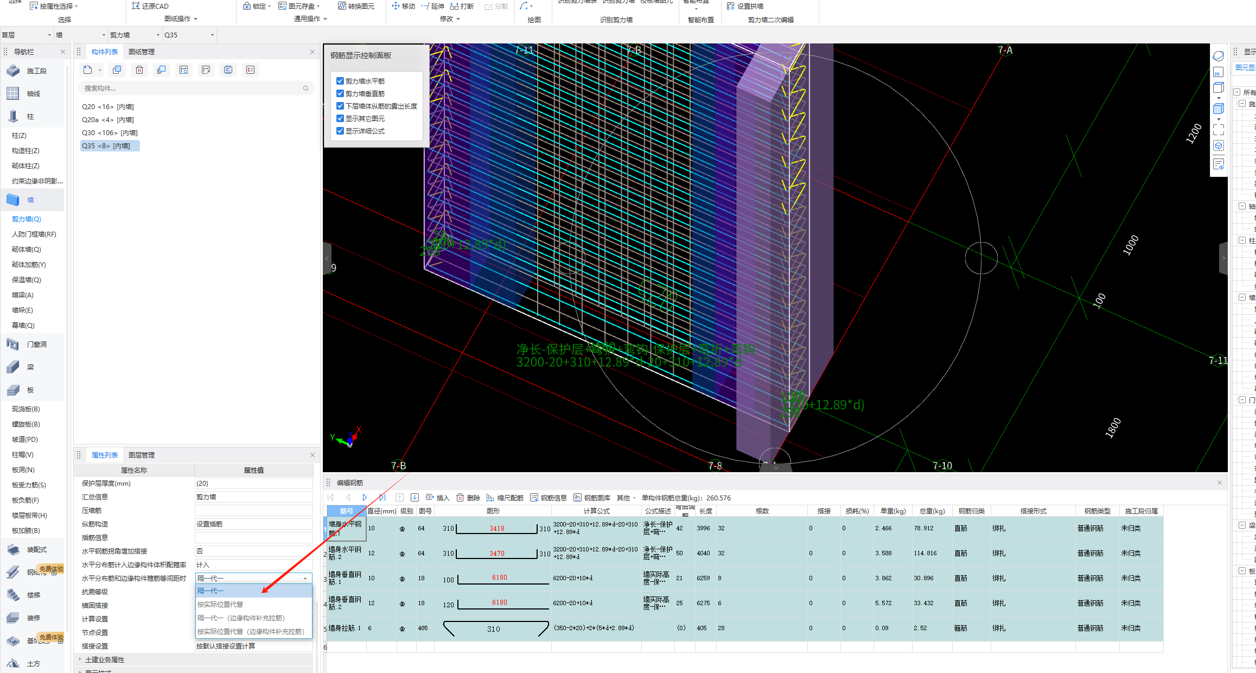Image resolution: width=1256 pixels, height=673 pixels.
Task: Select 现浇板(B) in navigation list
Action: pyautogui.click(x=26, y=409)
